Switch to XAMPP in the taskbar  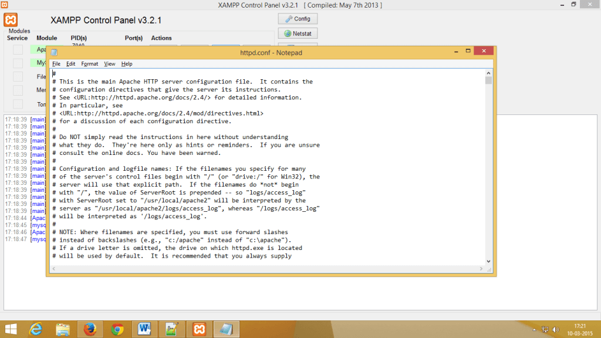tap(199, 329)
